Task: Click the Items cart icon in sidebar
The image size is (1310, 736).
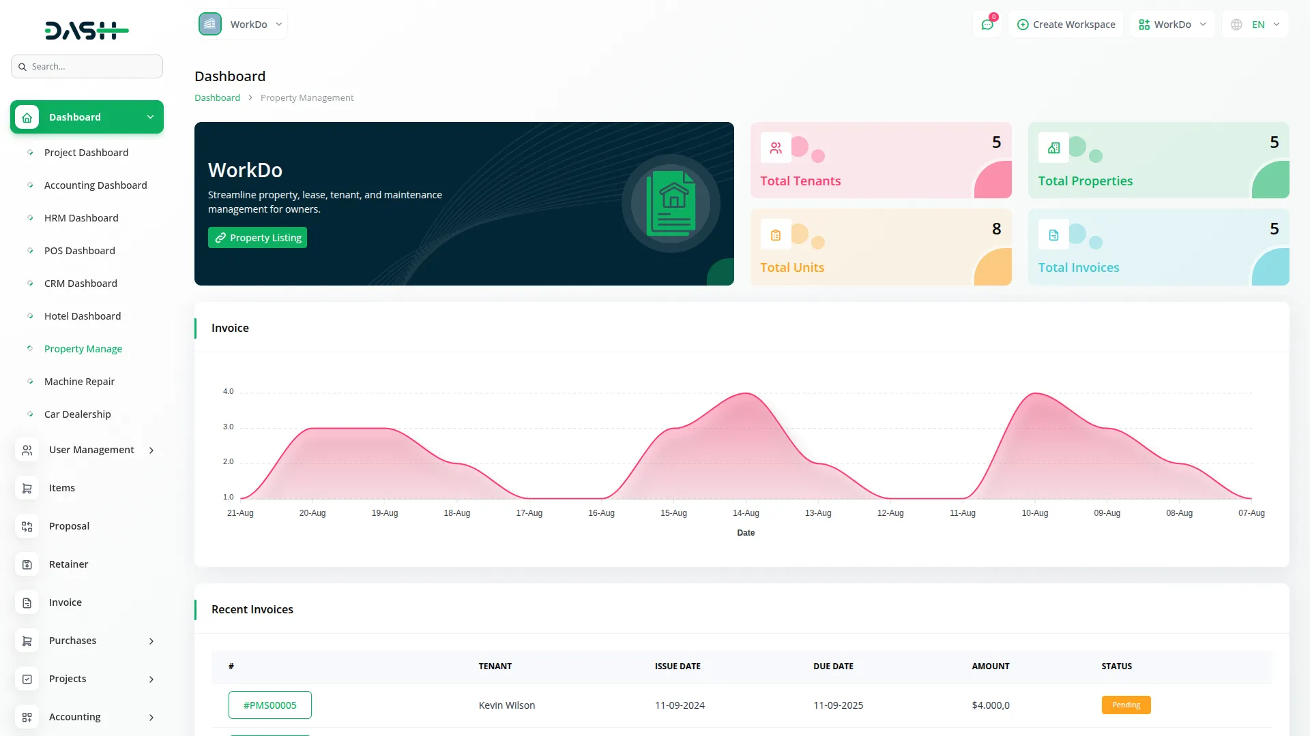Action: click(27, 488)
